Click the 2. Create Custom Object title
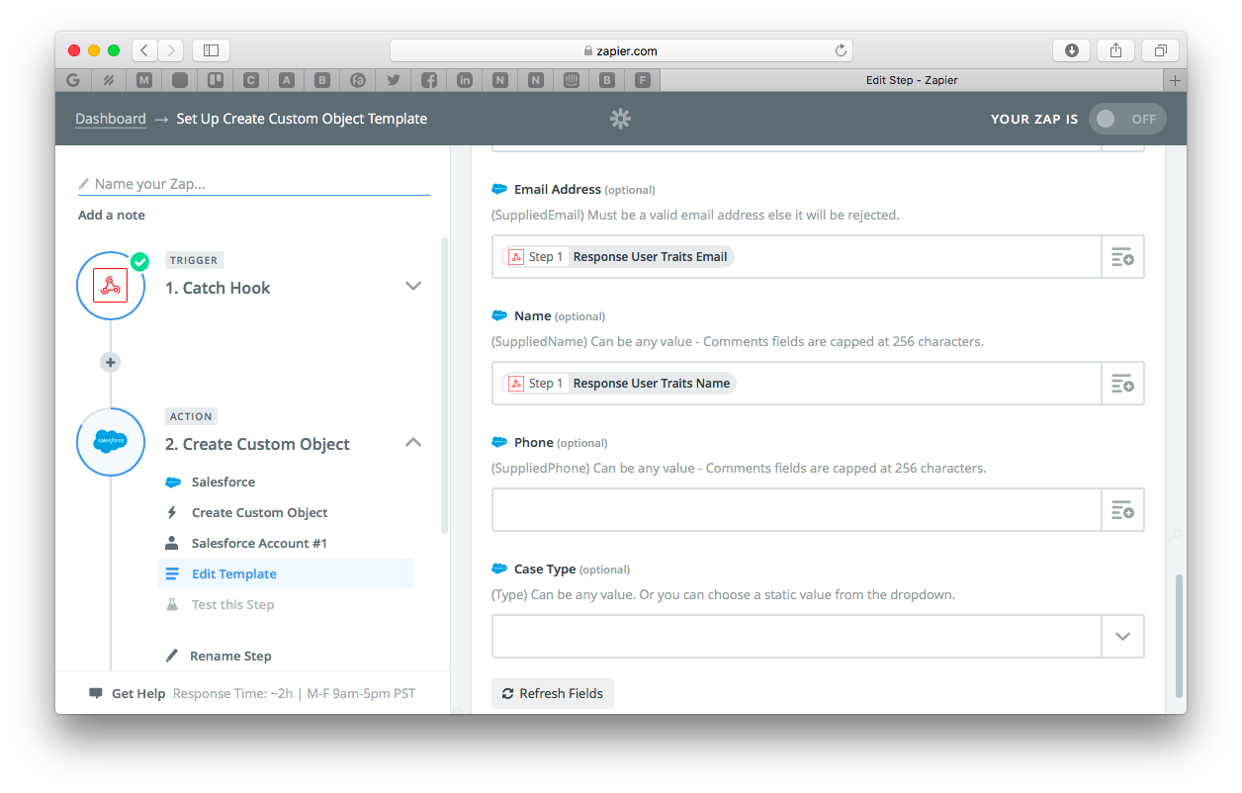1242x793 pixels. (x=257, y=445)
